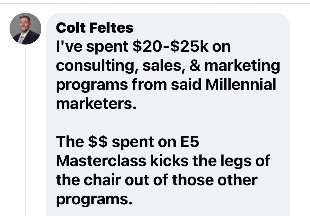Click the word "Millennial" in the comment
The height and width of the screenshot is (216, 310).
[241, 85]
